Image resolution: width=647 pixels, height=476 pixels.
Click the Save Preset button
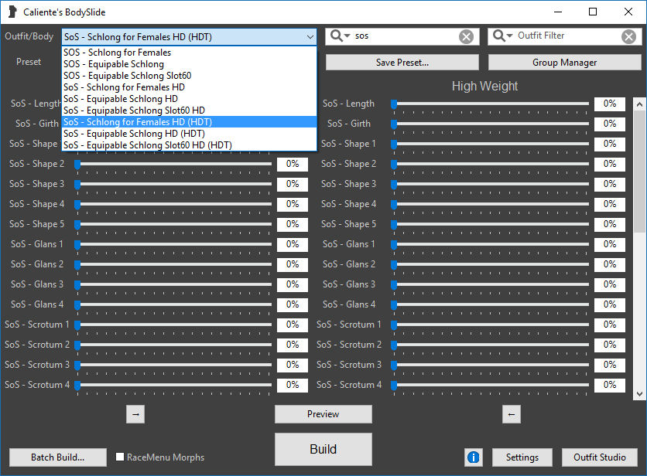coord(402,63)
